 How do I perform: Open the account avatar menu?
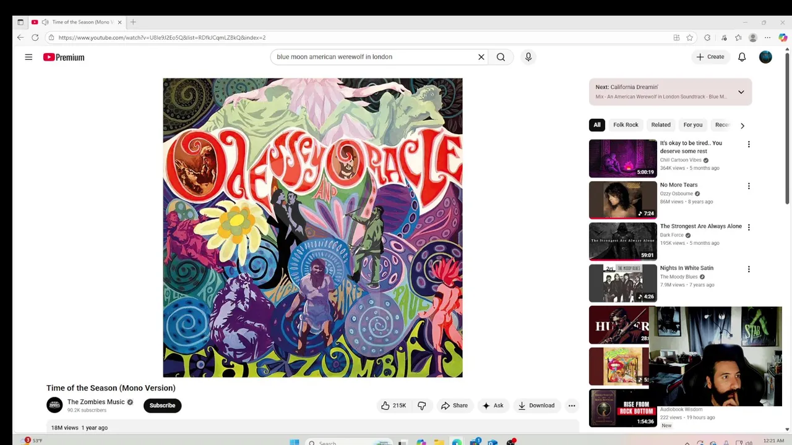[x=765, y=57]
